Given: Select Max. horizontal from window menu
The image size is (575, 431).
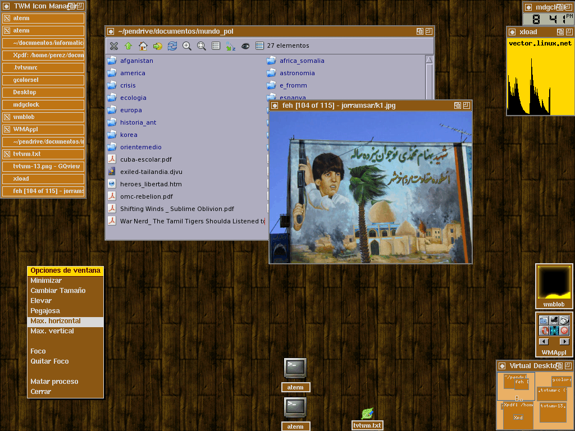Looking at the screenshot, I should click(56, 321).
